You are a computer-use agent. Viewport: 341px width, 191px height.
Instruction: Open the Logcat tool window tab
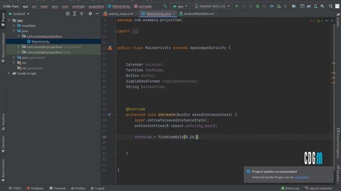[98, 188]
